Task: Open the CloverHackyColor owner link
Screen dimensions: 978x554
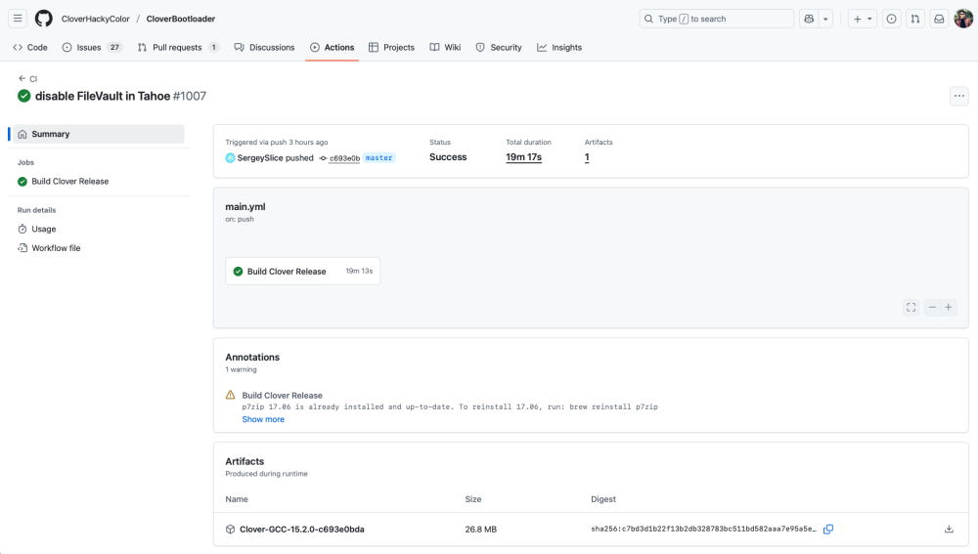Action: point(96,19)
